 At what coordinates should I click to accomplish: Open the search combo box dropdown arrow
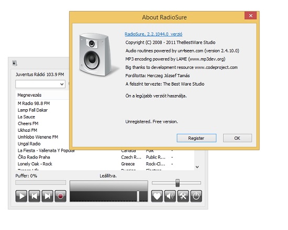[62, 84]
